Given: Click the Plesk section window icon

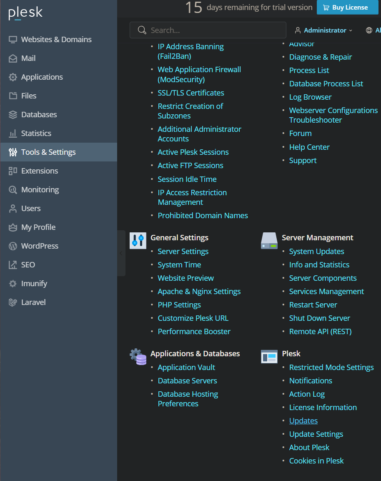Looking at the screenshot, I should [x=269, y=357].
